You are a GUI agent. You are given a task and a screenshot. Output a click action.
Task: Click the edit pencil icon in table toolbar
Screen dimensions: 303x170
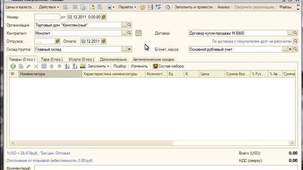click(x=28, y=66)
